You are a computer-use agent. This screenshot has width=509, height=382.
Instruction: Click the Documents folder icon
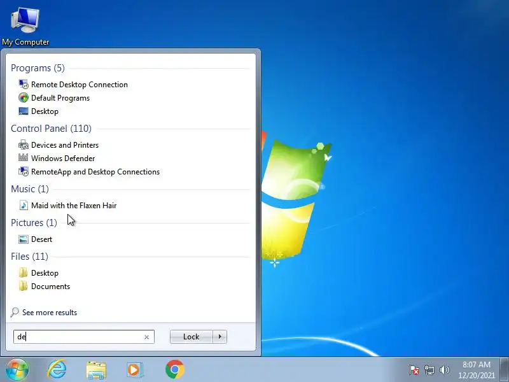[x=24, y=286]
